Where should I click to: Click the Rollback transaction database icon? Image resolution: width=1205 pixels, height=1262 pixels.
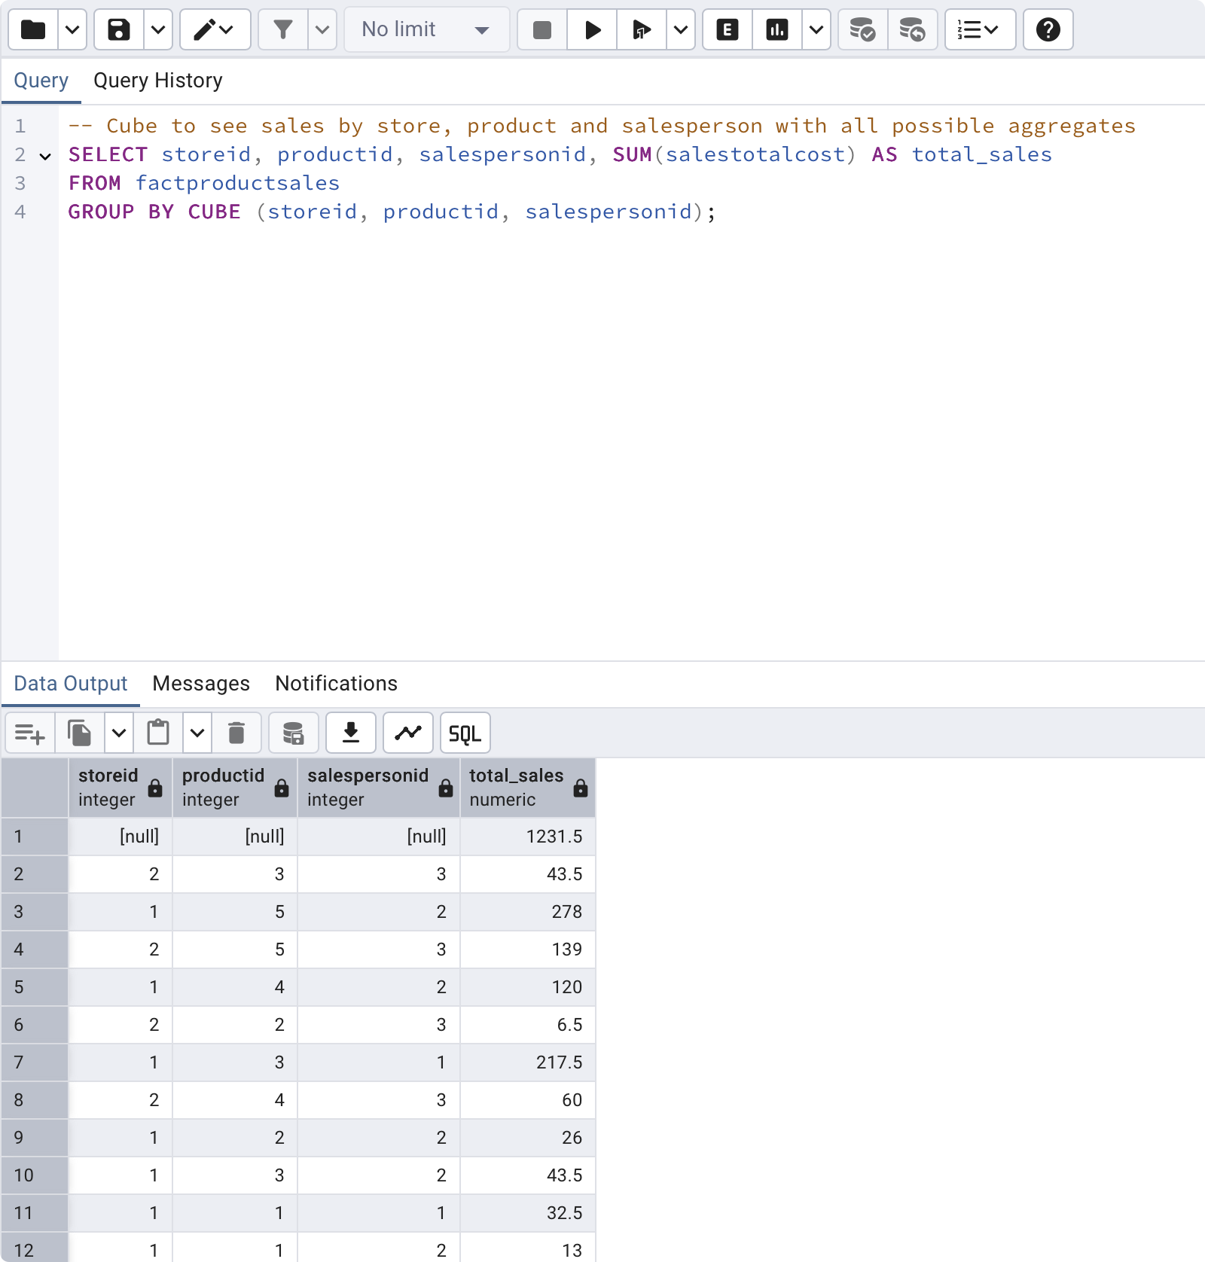[x=913, y=30]
